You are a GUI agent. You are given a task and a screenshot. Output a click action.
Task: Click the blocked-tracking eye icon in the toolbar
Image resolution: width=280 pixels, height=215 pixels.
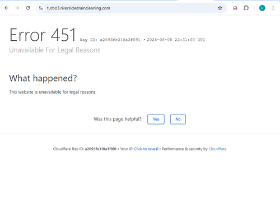[235, 8]
